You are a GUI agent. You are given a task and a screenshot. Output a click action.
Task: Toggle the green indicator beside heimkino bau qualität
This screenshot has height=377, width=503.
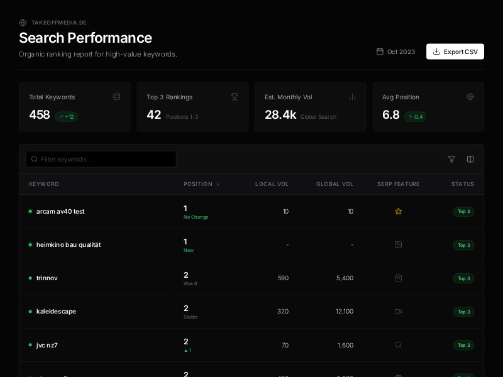pyautogui.click(x=30, y=245)
